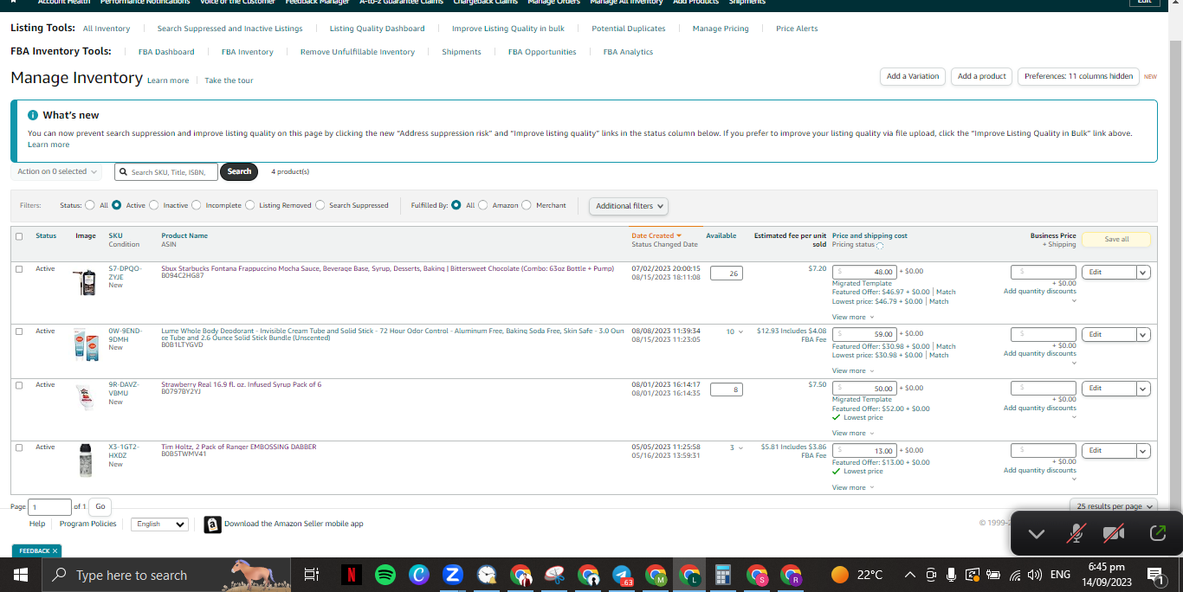This screenshot has height=592, width=1183.
Task: Select the All status radio button
Action: (x=90, y=205)
